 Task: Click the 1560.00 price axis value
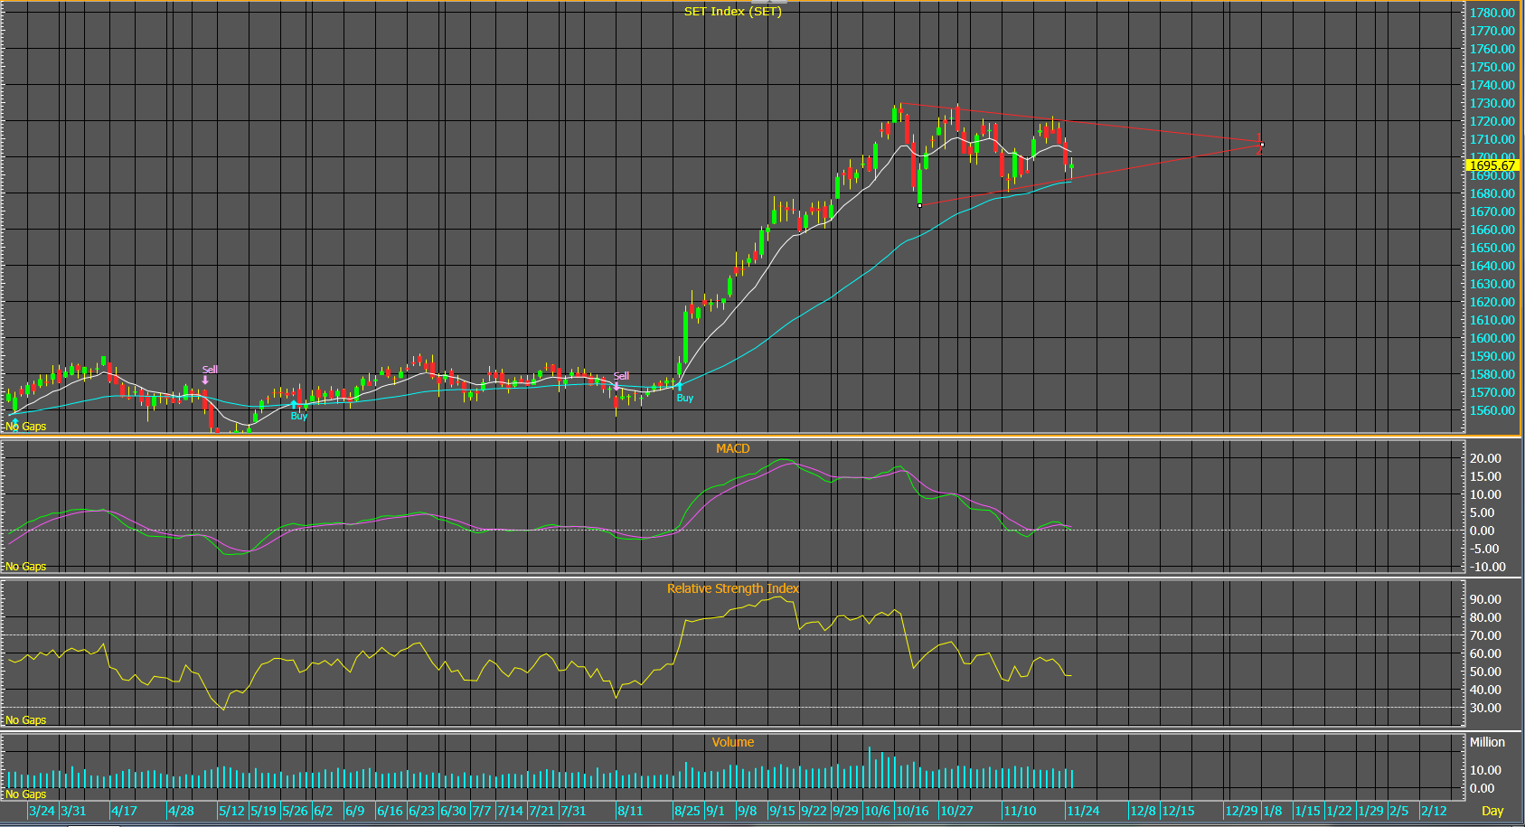click(1492, 410)
